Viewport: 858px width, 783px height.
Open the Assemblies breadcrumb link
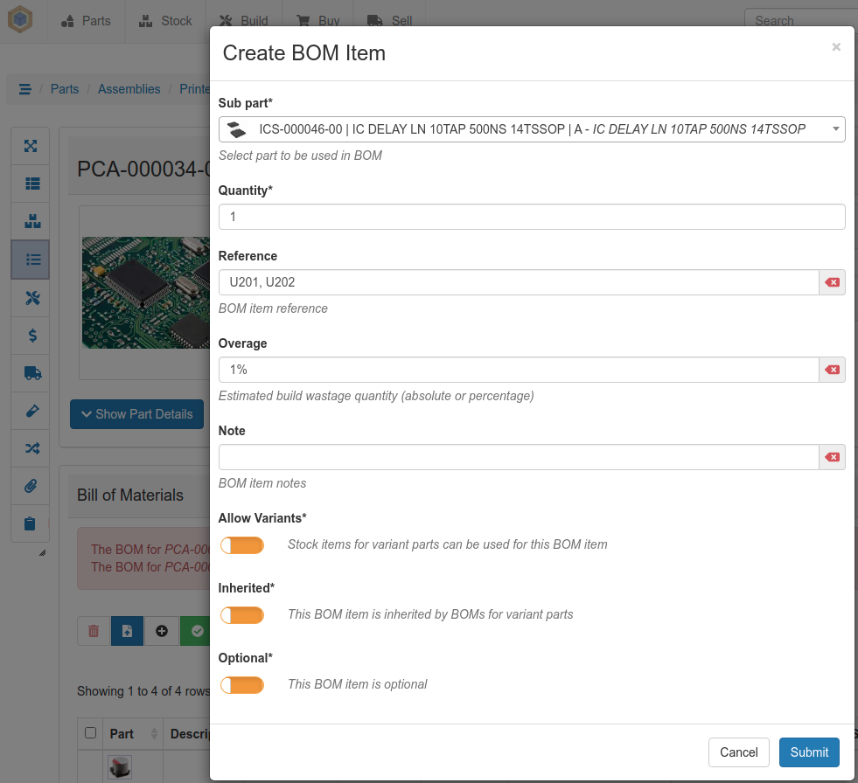[x=129, y=89]
